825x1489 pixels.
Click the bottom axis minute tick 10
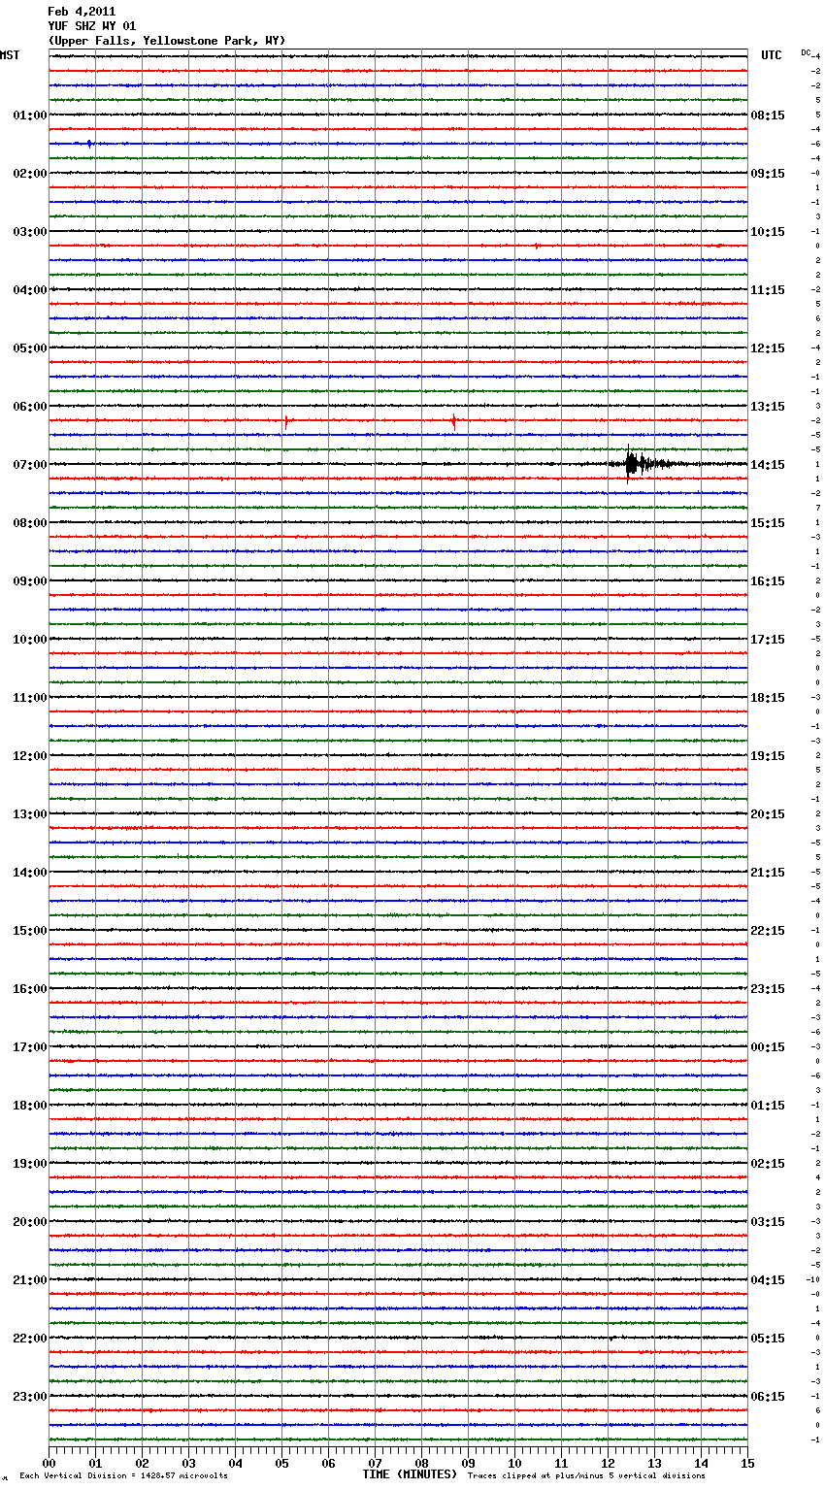pyautogui.click(x=515, y=1463)
